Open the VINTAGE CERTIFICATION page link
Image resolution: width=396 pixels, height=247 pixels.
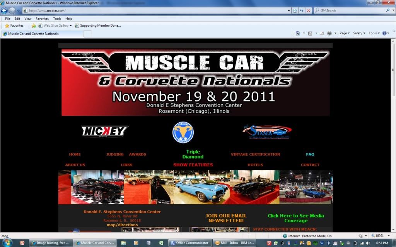(255, 154)
